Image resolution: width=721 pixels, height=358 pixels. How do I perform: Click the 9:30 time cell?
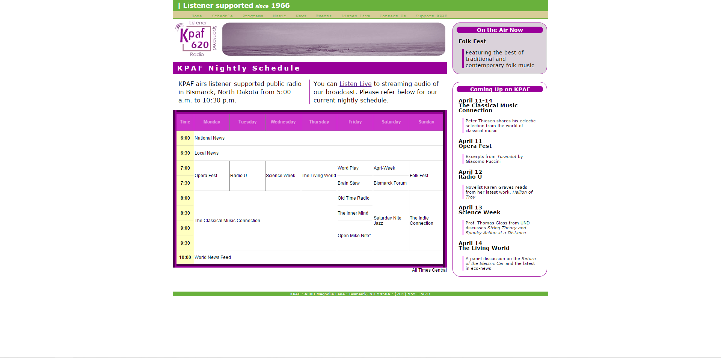(x=185, y=243)
